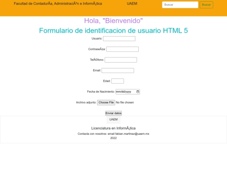Screen dimensions: 227x170
Task: Click the Buscar search input in navbar
Action: [x=180, y=5]
